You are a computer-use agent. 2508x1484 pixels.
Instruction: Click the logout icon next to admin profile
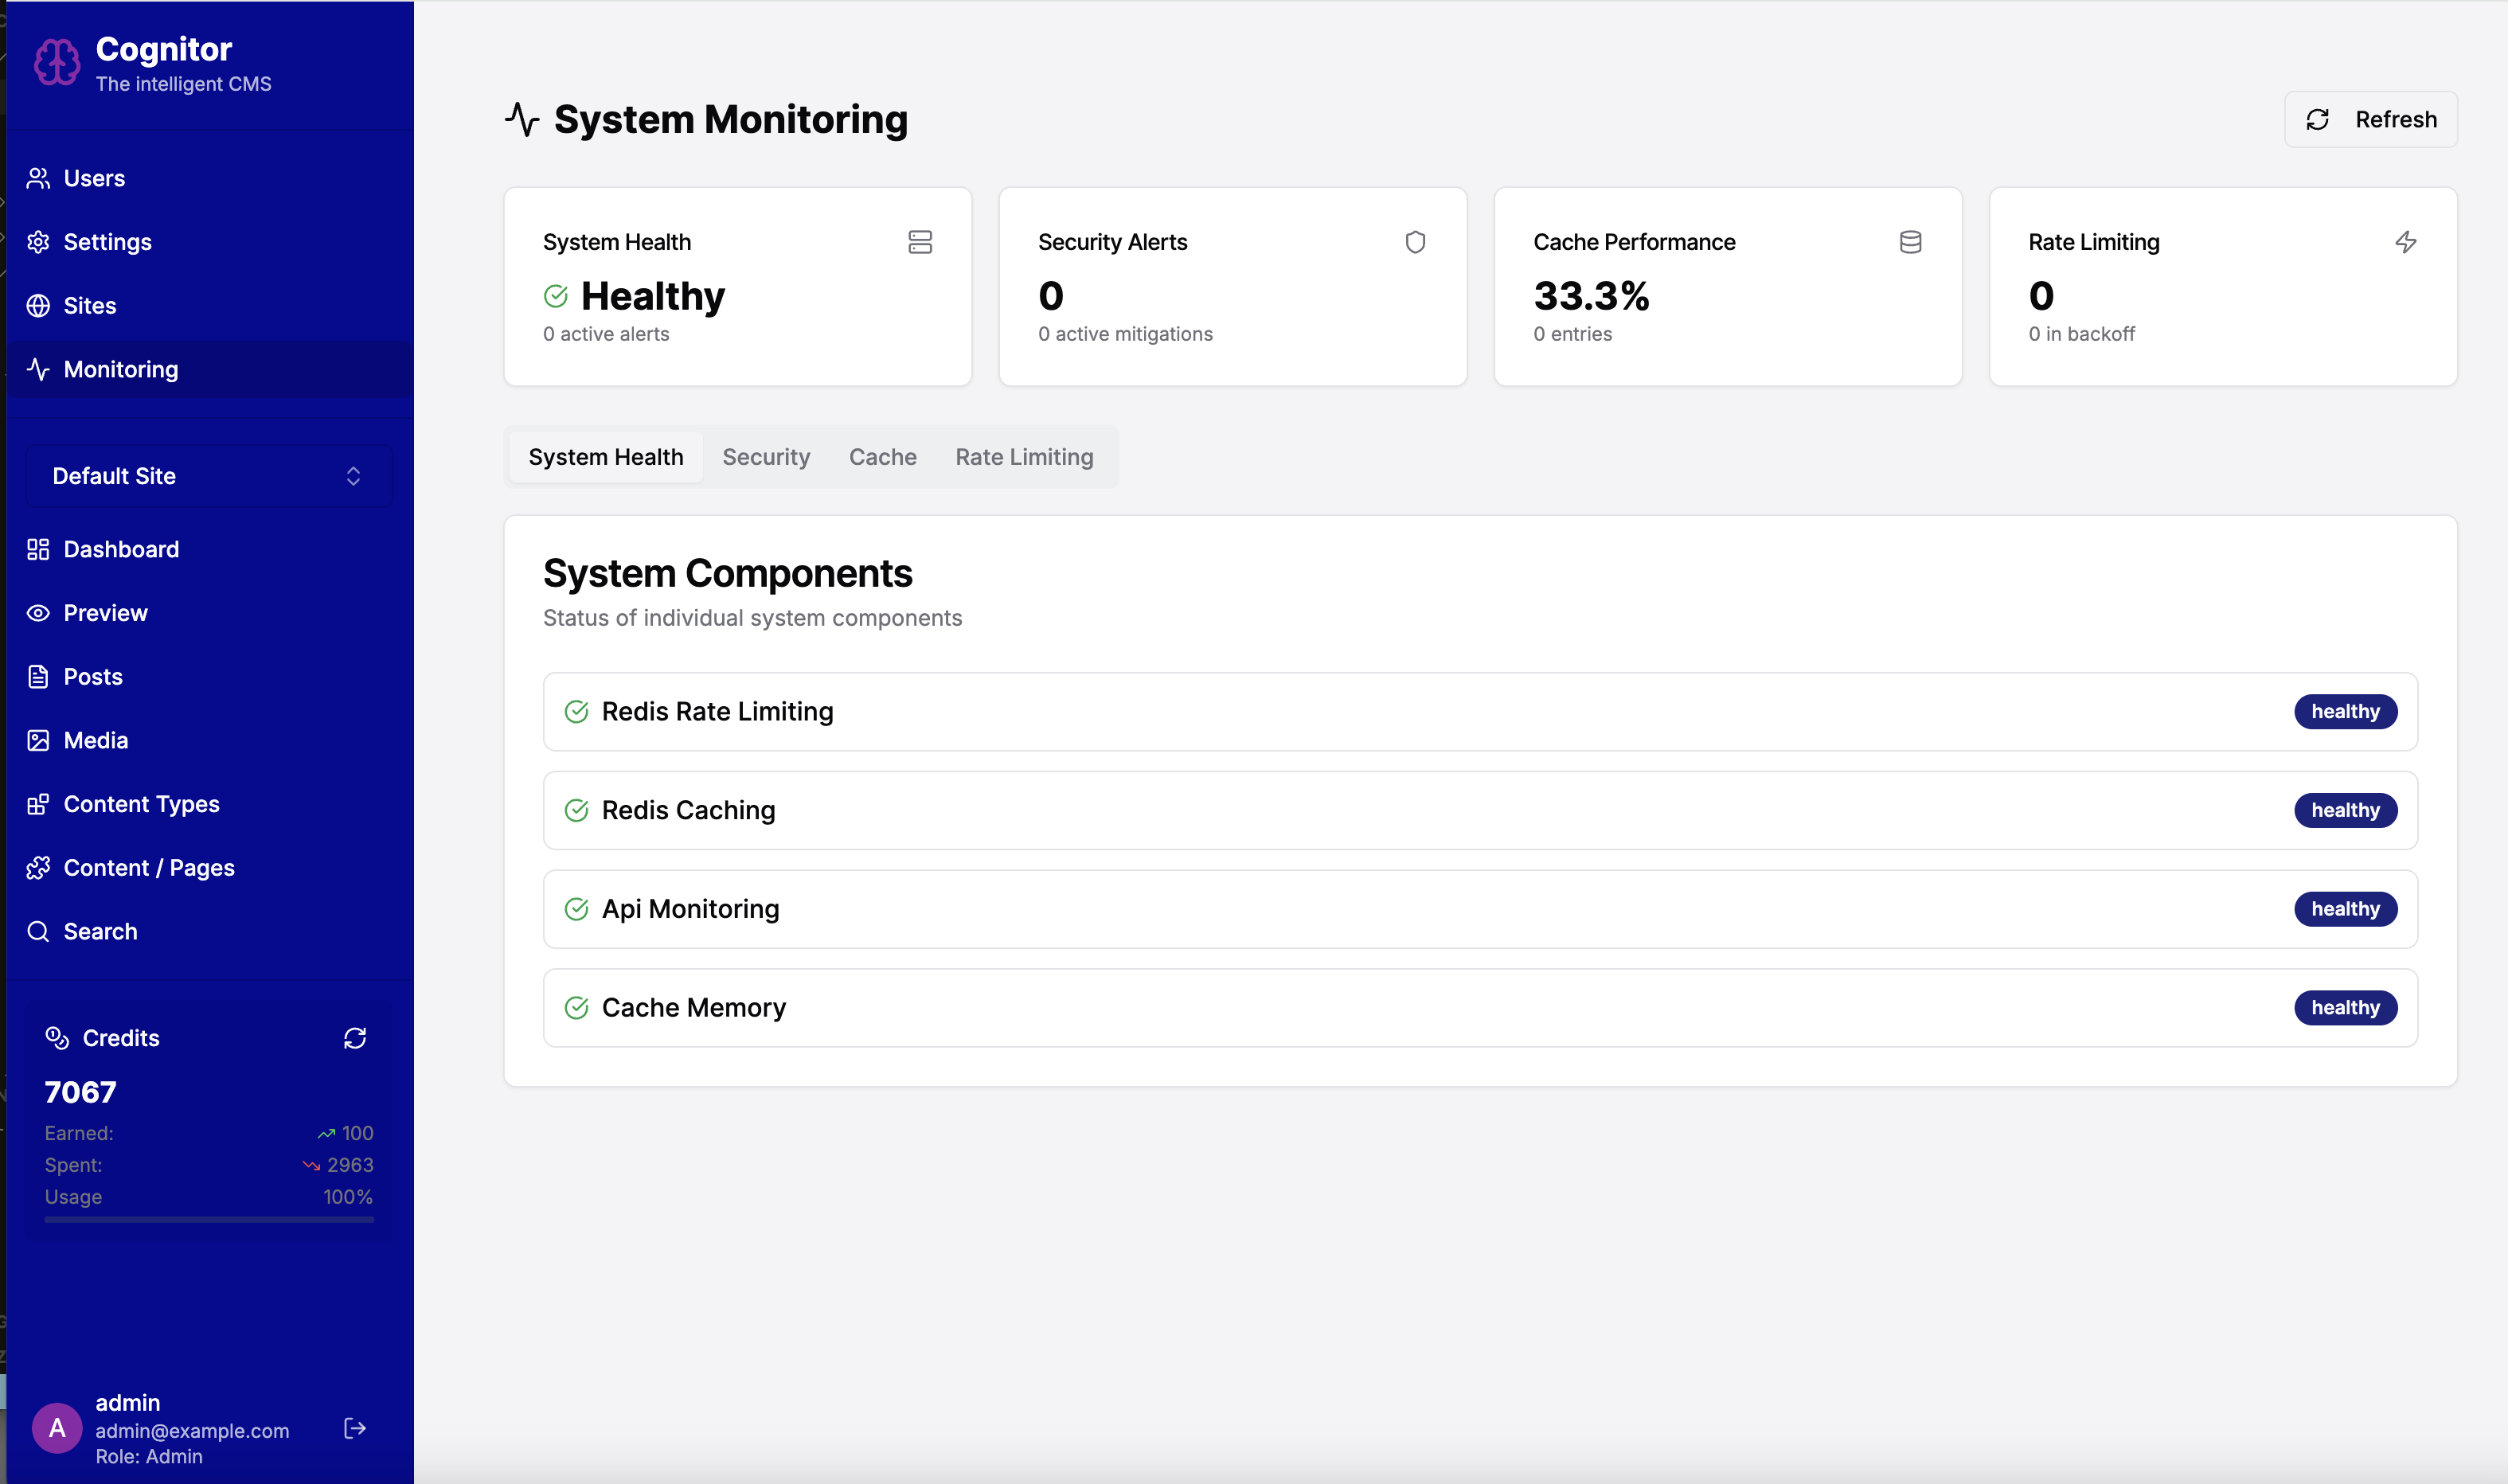point(354,1428)
